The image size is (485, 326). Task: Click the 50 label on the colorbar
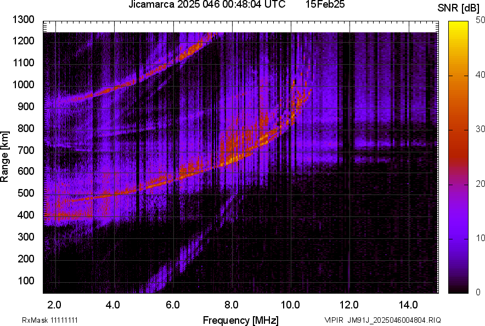click(x=481, y=20)
